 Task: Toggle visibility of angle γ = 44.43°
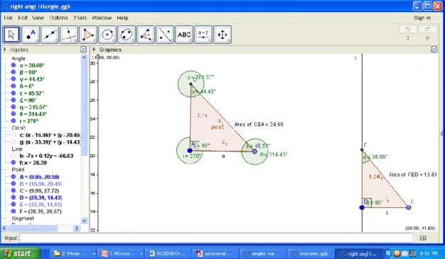pyautogui.click(x=13, y=79)
